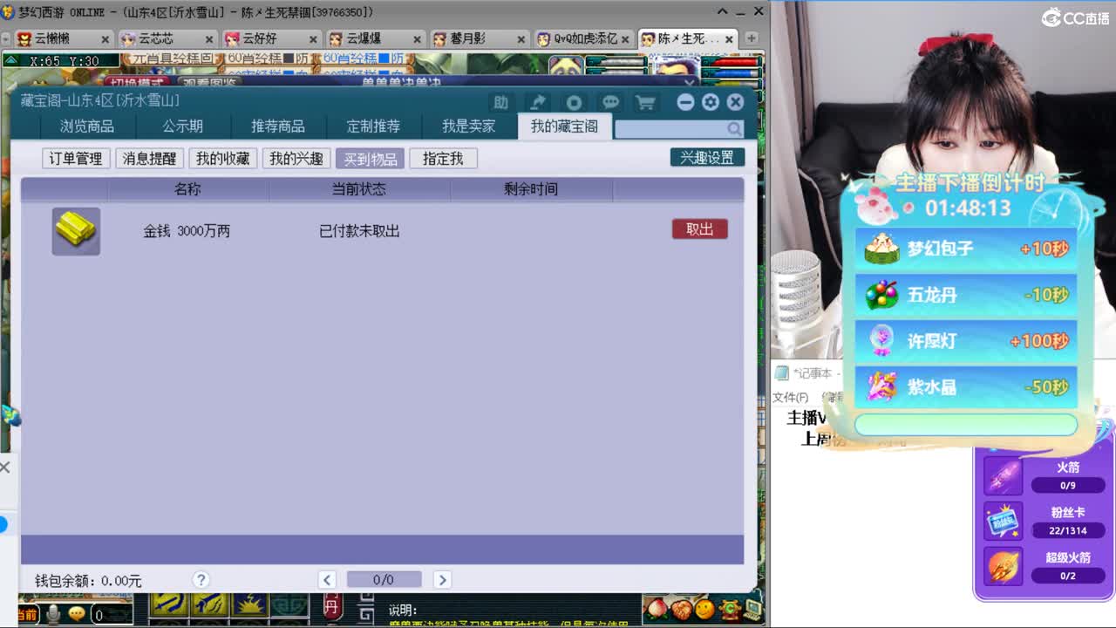Click the magnifier search icon
This screenshot has width=1116, height=628.
pyautogui.click(x=734, y=129)
